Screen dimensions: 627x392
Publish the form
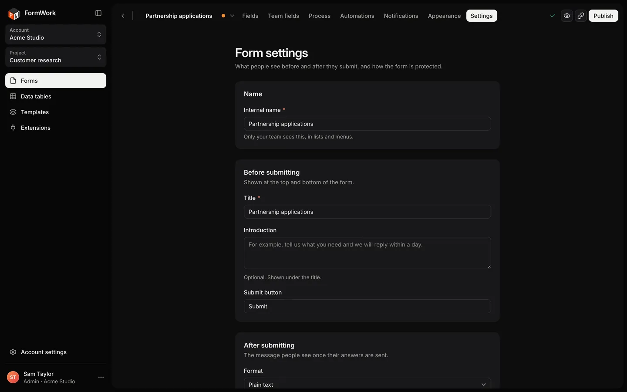click(x=603, y=16)
